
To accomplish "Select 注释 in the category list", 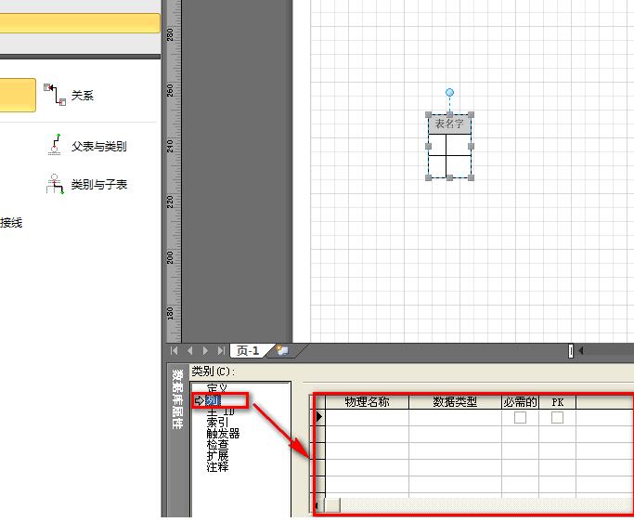I will (x=217, y=467).
